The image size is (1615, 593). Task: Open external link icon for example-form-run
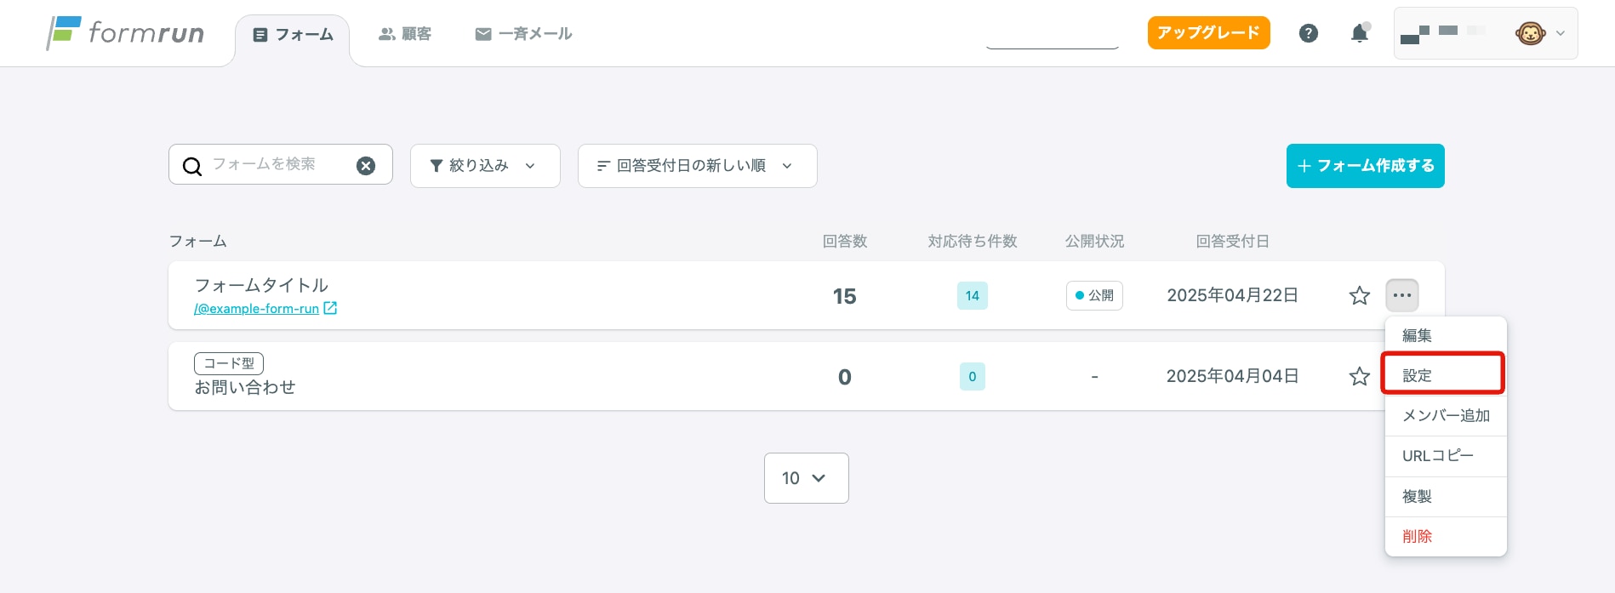click(x=330, y=308)
